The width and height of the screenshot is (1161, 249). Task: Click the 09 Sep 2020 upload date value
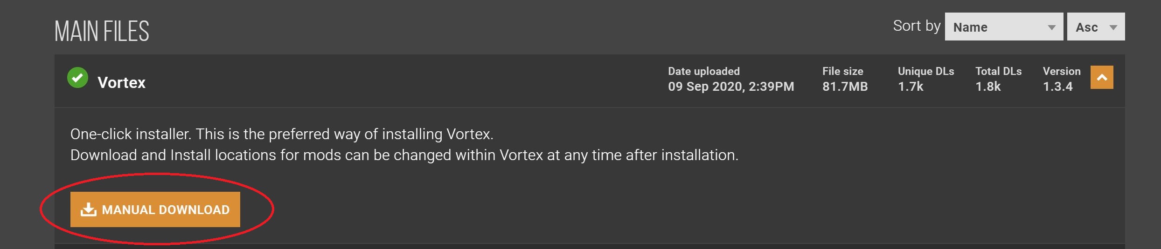pyautogui.click(x=730, y=87)
